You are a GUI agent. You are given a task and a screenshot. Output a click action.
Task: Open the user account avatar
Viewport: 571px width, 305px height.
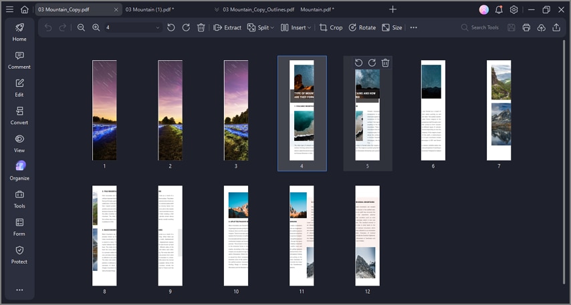click(x=484, y=10)
